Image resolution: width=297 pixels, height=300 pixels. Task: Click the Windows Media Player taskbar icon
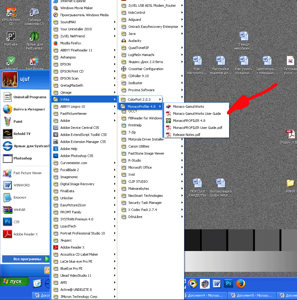point(193,284)
